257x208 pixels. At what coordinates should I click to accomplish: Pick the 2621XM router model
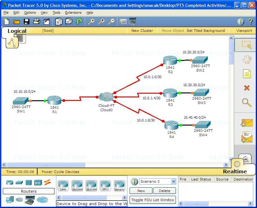point(91,186)
